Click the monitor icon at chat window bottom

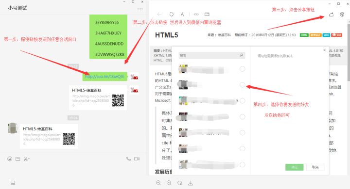[x=13, y=183]
